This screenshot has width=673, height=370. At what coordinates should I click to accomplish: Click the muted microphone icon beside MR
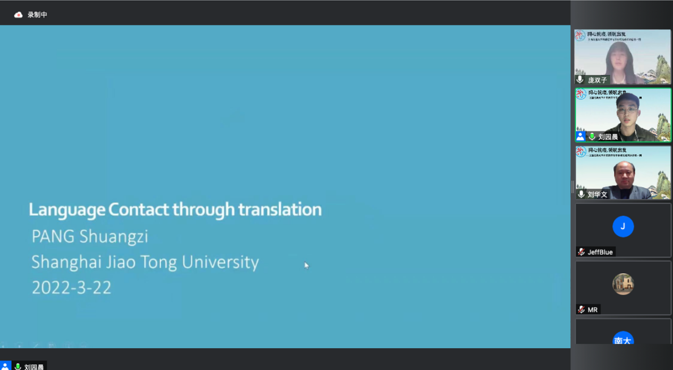coord(581,309)
